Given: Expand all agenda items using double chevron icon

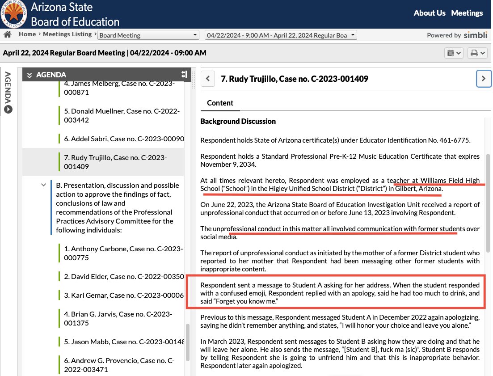Looking at the screenshot, I should (29, 75).
